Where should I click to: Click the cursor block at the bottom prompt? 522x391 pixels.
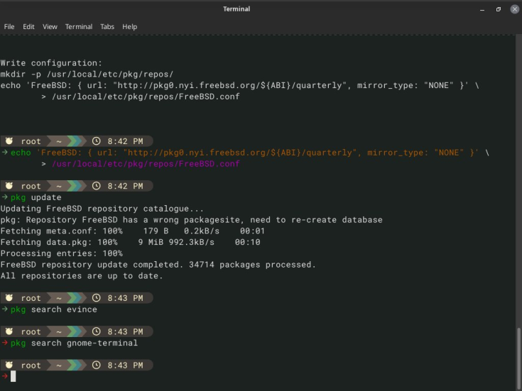pos(13,376)
